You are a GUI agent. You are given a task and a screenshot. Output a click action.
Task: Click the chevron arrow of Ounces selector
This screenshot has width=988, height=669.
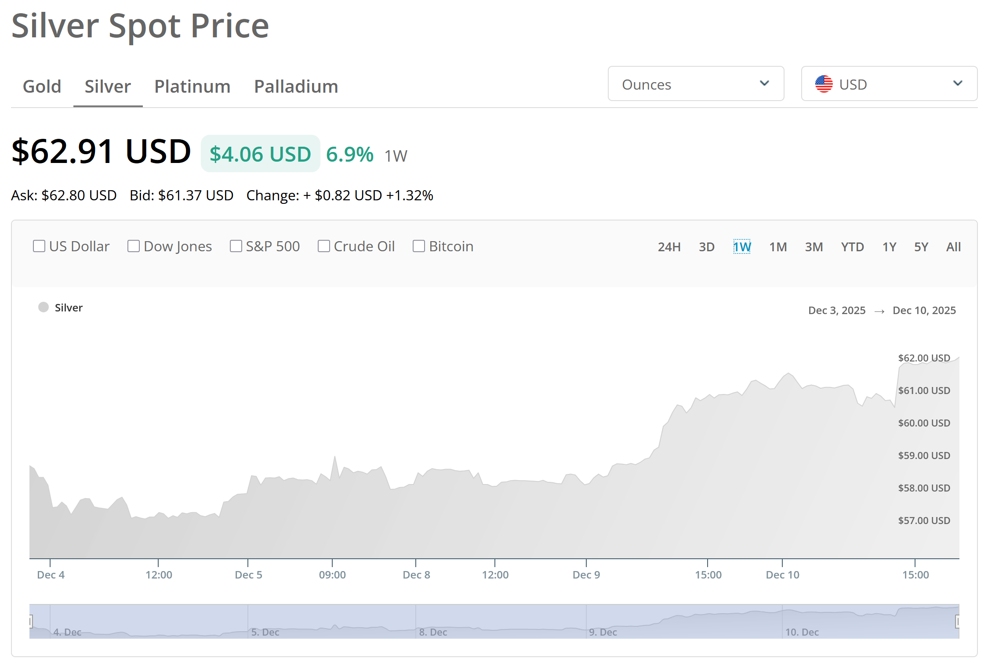click(x=764, y=83)
